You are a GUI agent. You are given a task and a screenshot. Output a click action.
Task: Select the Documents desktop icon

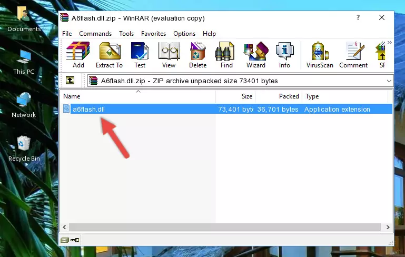tap(24, 19)
